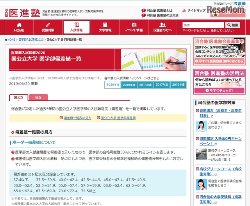This screenshot has width=250, height=206.
Task: Click the 医学部入試情報2020 breadcrumb link
Action: [31, 39]
